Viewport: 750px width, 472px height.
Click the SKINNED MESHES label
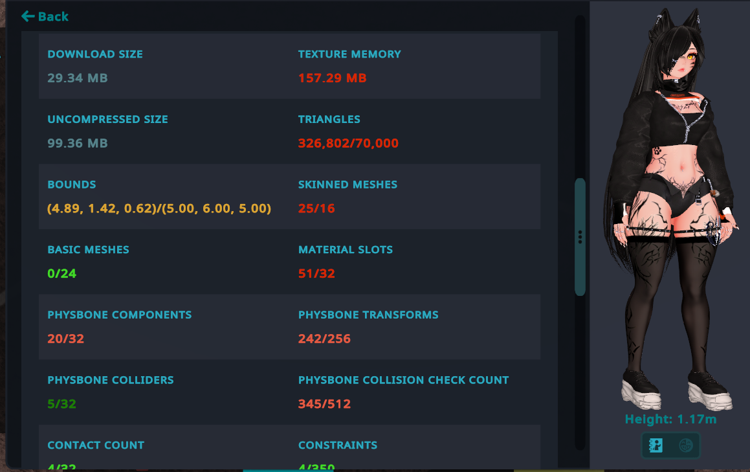coord(347,185)
